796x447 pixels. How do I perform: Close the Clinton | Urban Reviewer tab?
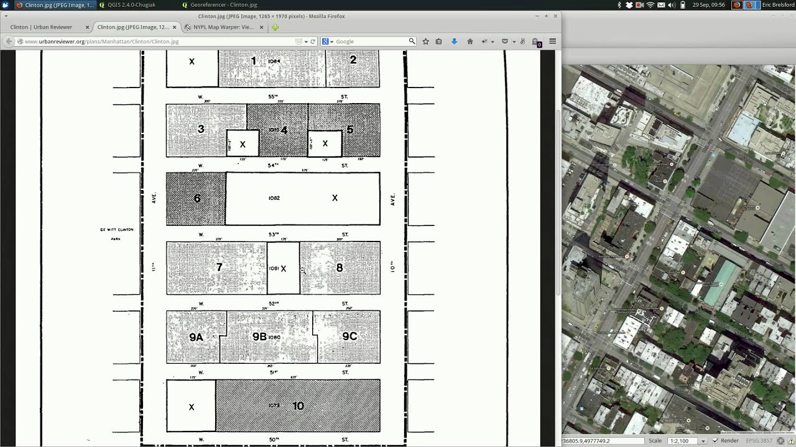(x=87, y=27)
